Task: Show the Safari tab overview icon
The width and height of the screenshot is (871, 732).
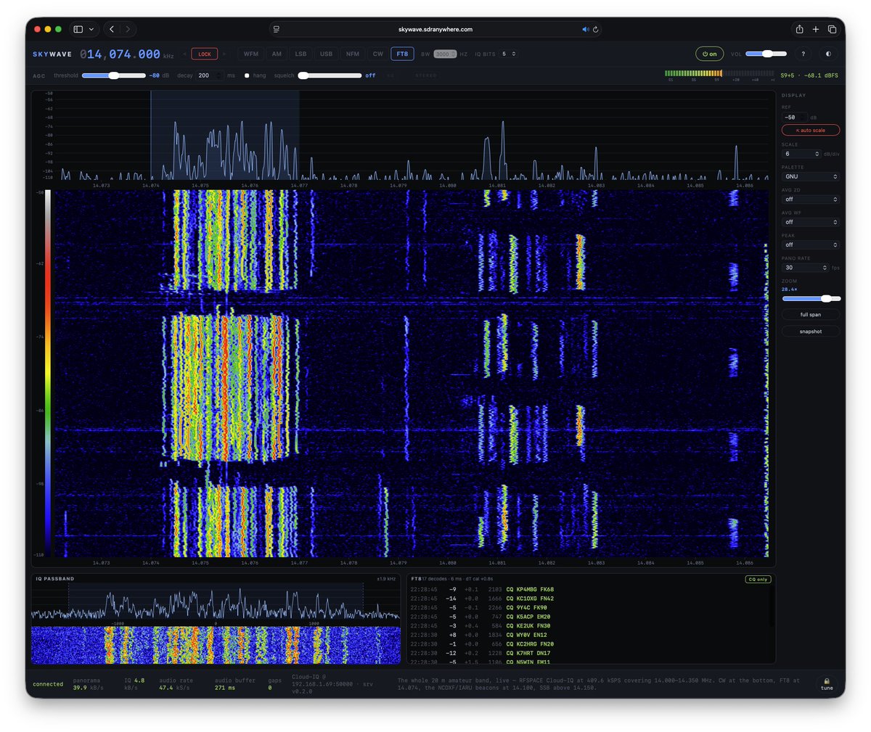Action: 832,29
